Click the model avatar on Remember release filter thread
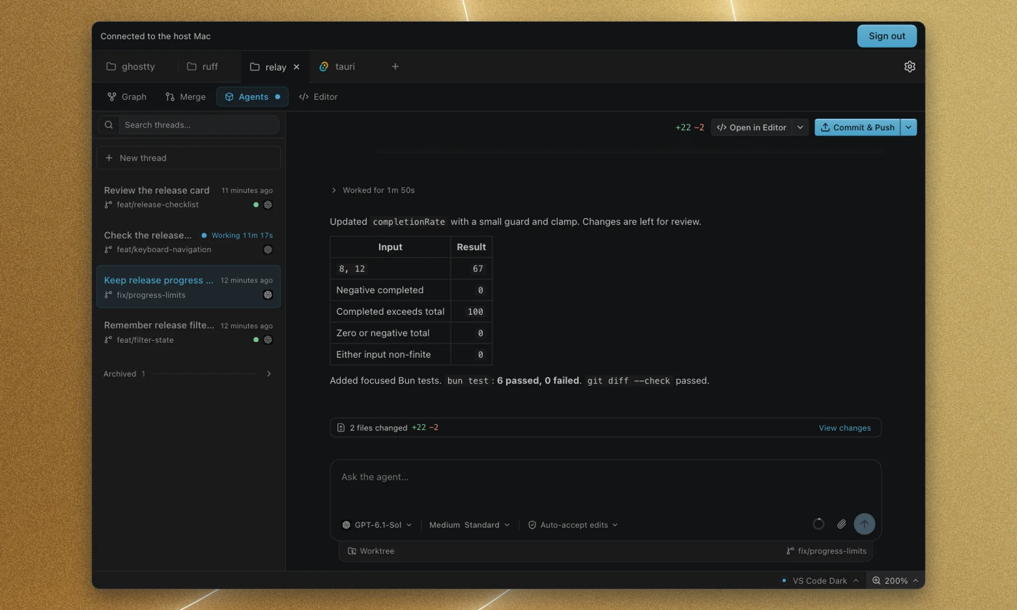1017x610 pixels. pyautogui.click(x=268, y=340)
